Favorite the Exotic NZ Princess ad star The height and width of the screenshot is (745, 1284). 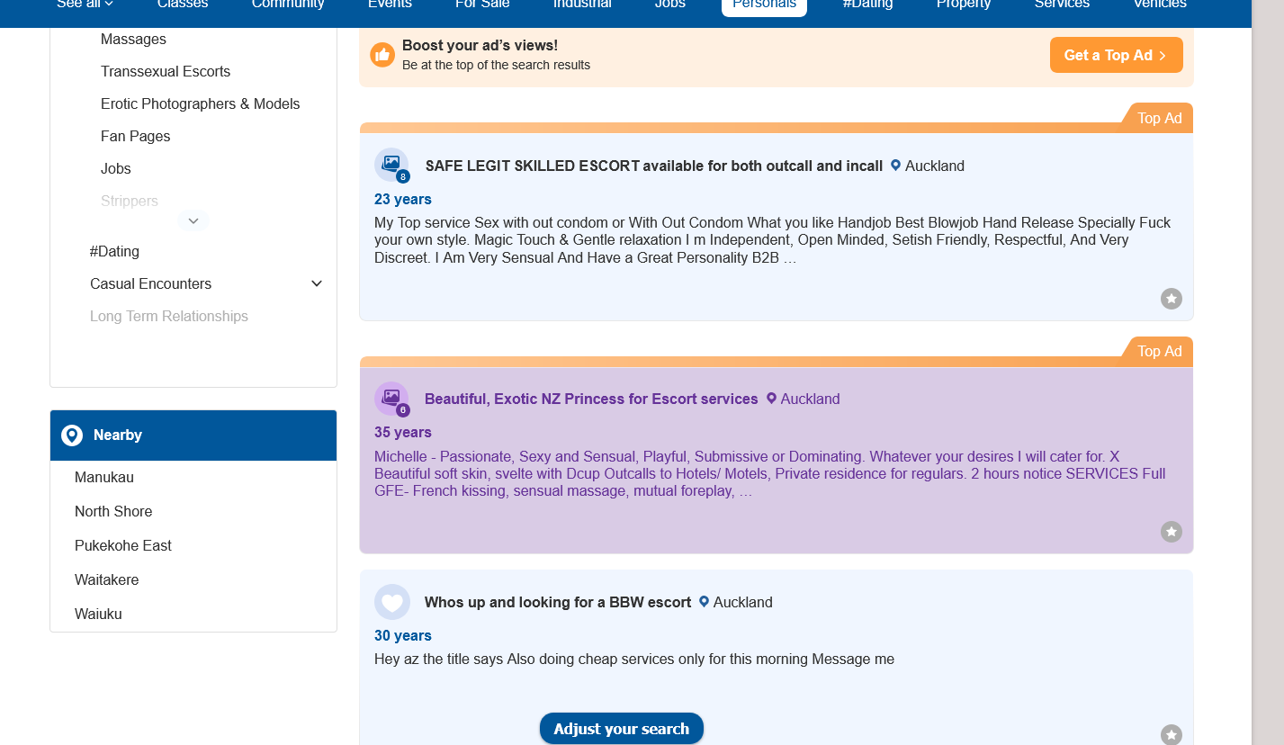pyautogui.click(x=1171, y=532)
